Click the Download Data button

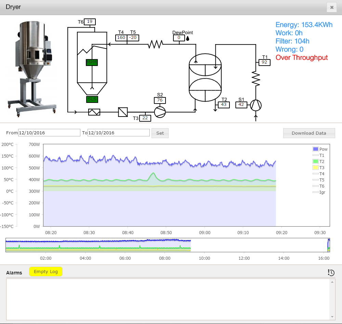(x=309, y=133)
